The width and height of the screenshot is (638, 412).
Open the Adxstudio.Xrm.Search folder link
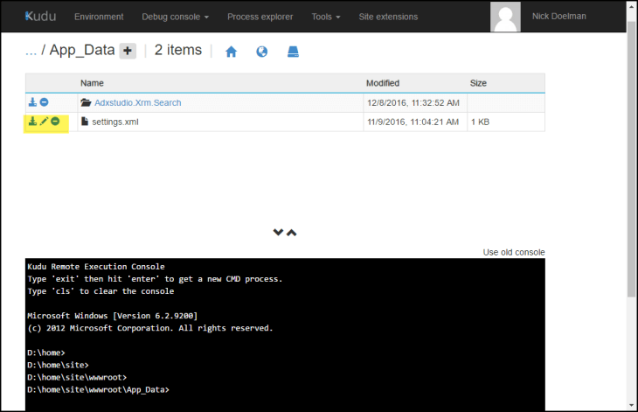click(x=137, y=102)
